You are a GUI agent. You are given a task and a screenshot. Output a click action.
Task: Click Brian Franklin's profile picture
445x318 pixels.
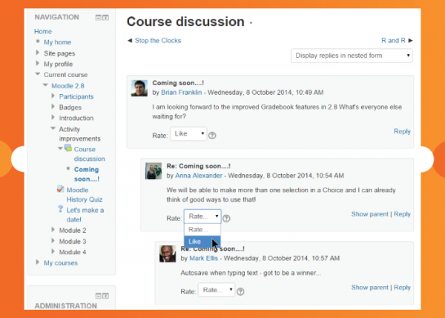pyautogui.click(x=139, y=87)
